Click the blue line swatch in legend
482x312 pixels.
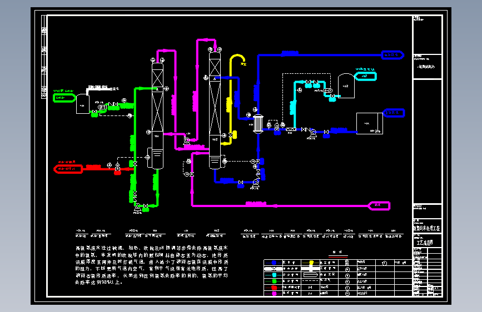click(x=274, y=263)
